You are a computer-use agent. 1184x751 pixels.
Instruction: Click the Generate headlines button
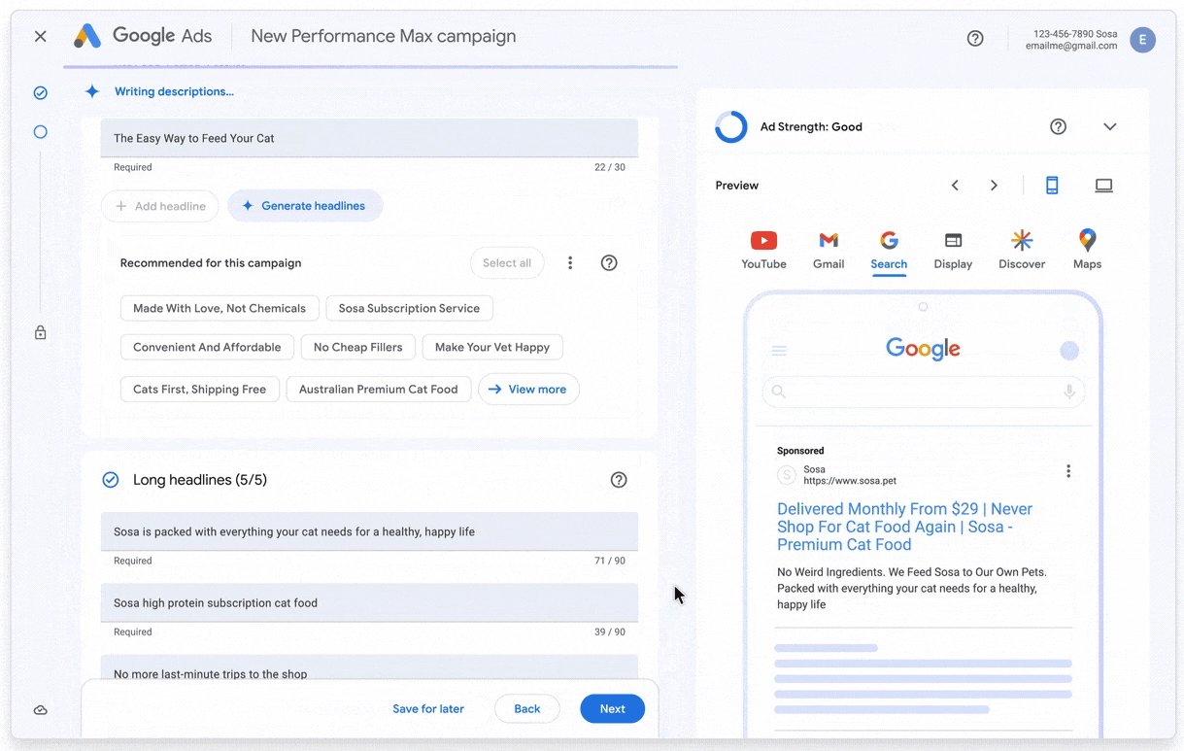[305, 206]
